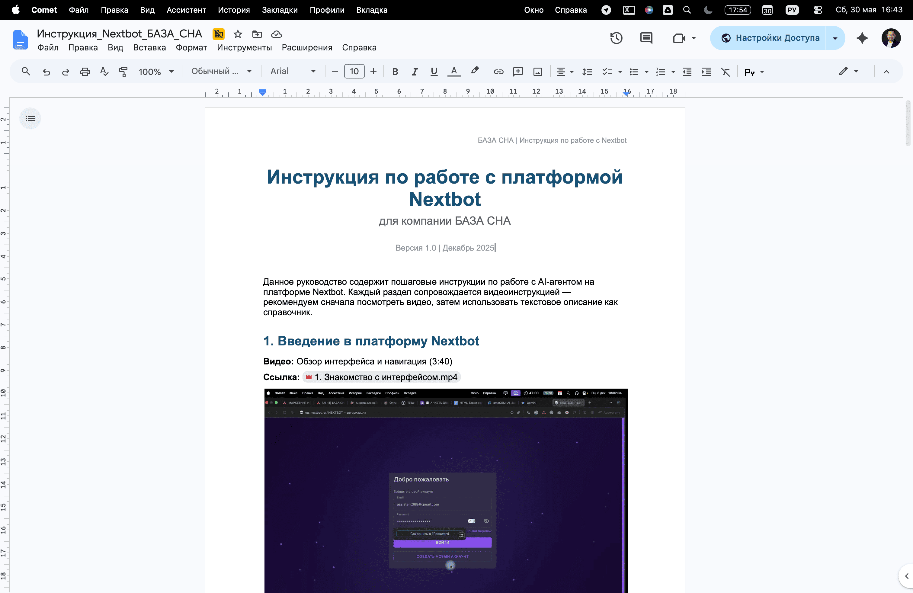Open the account profile avatar
Screen dimensions: 913x593
pos(891,38)
